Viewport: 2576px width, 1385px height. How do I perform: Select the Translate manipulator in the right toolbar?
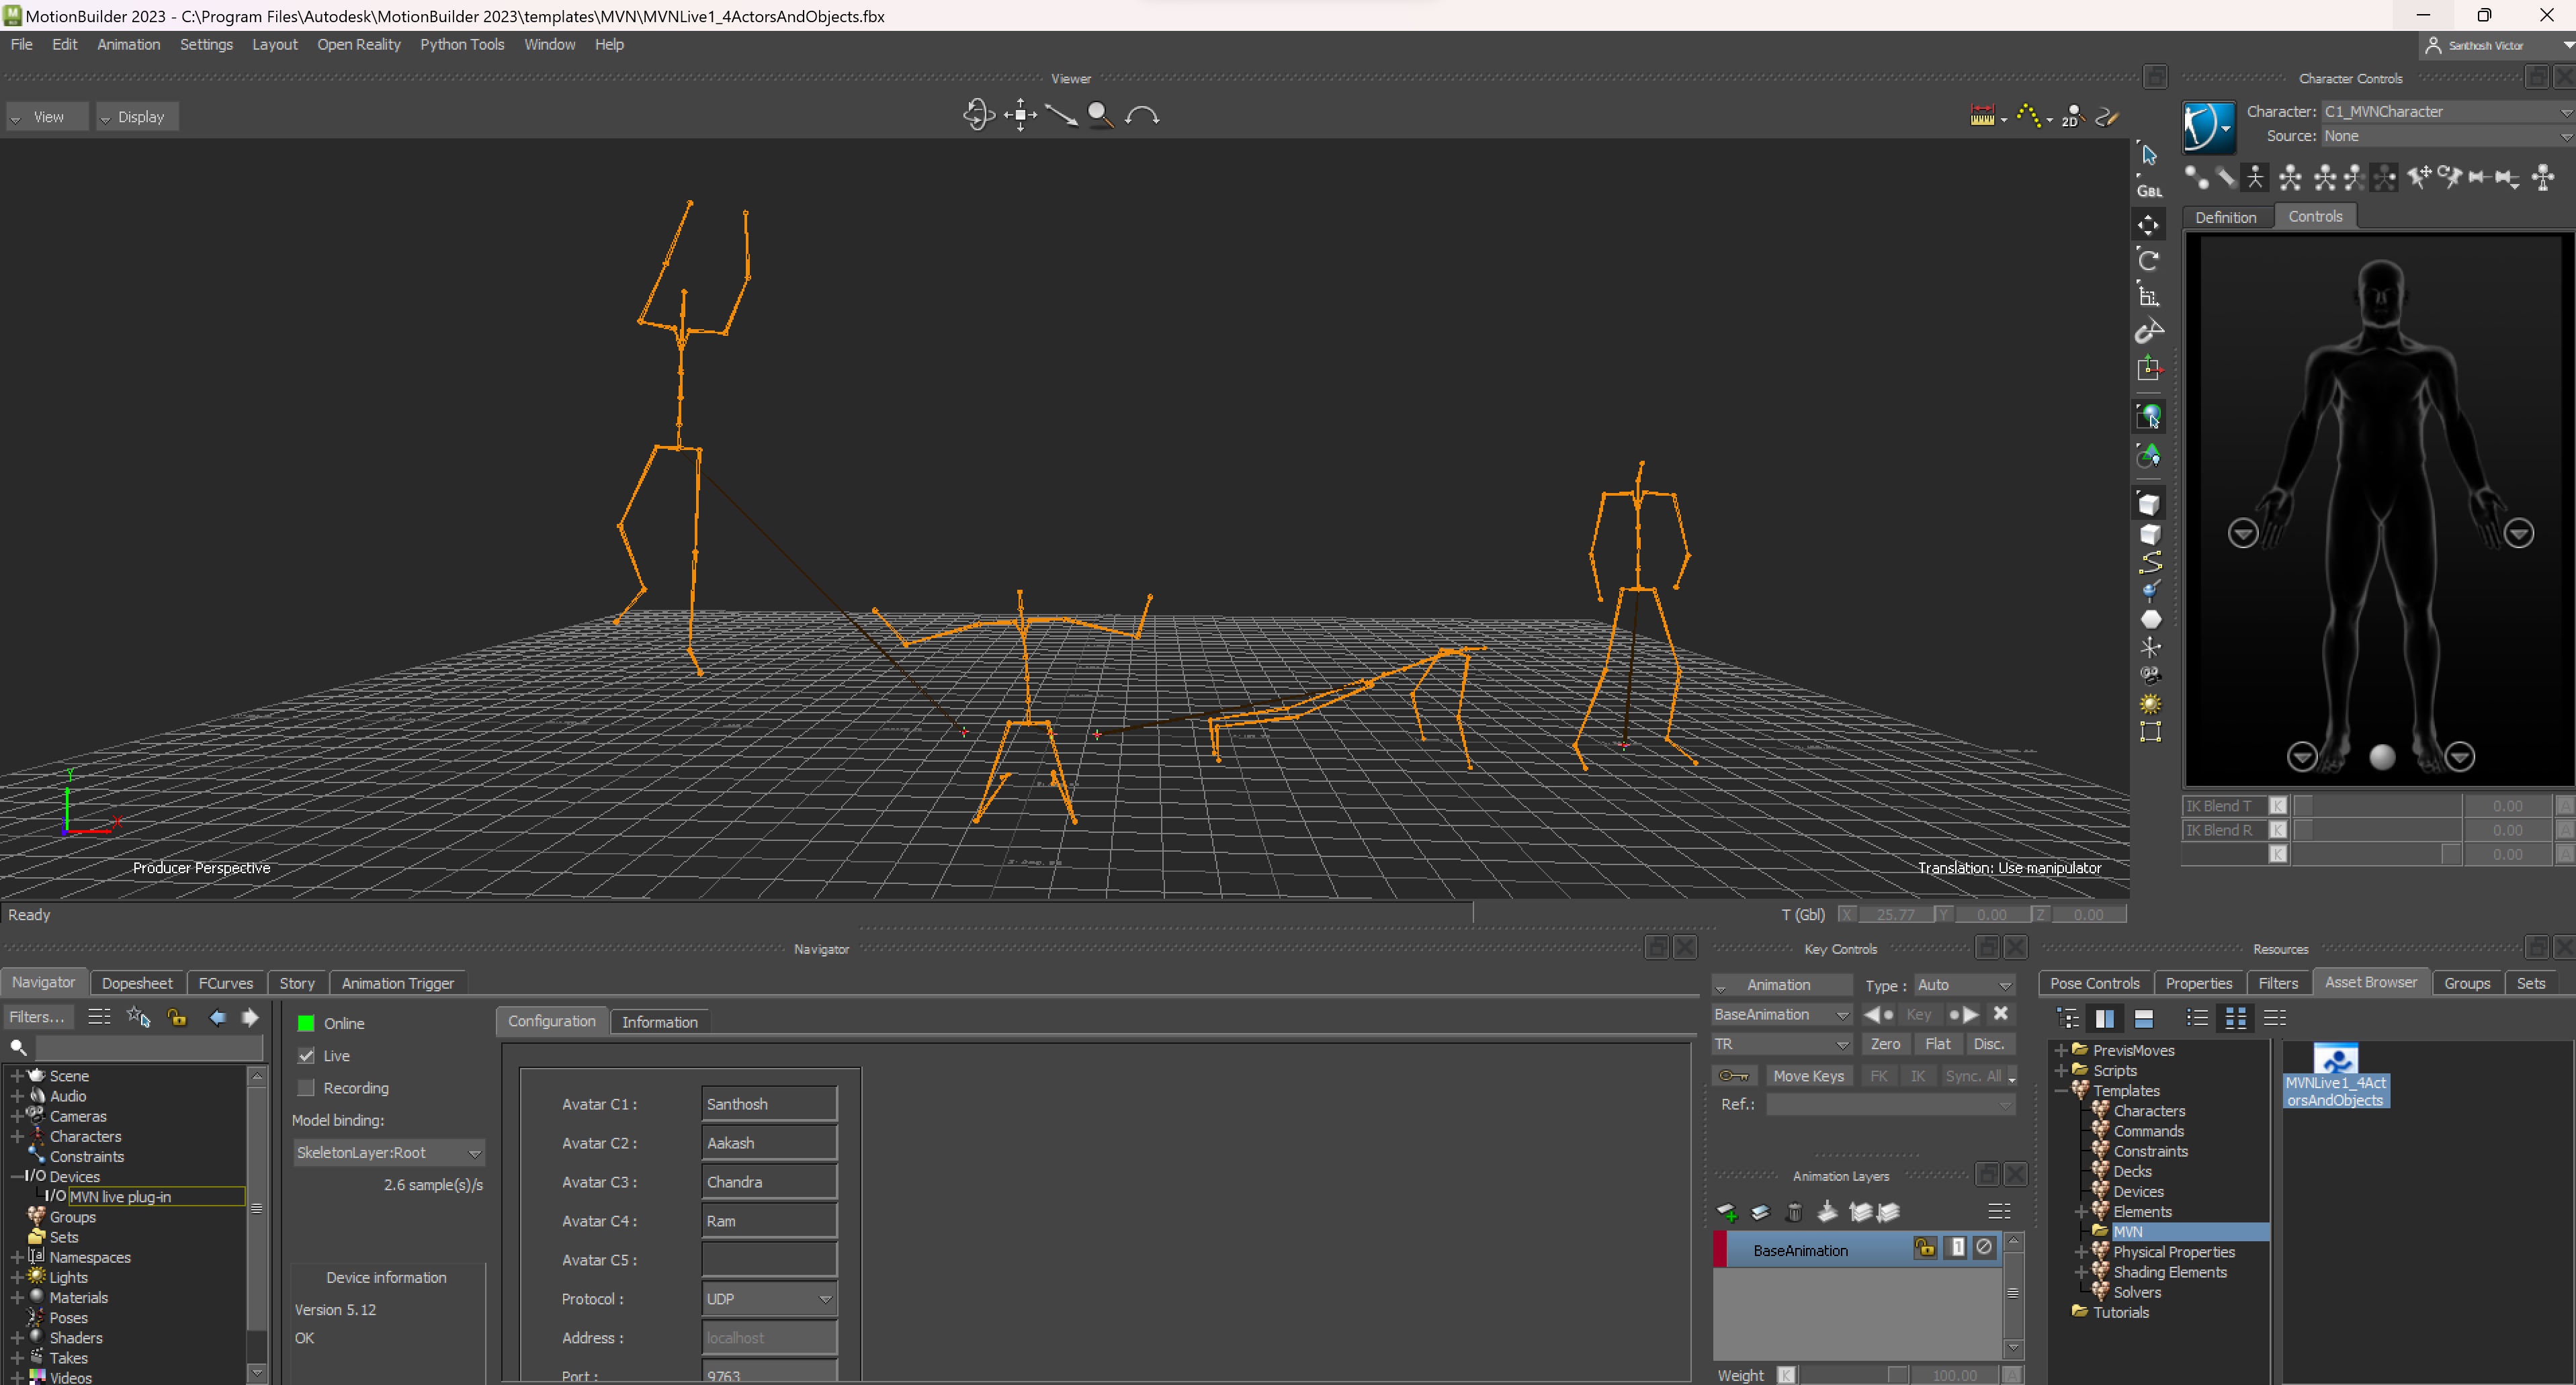click(2148, 224)
